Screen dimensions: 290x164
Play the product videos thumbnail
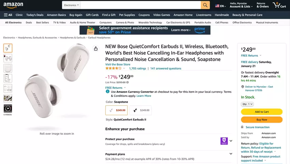point(8,108)
